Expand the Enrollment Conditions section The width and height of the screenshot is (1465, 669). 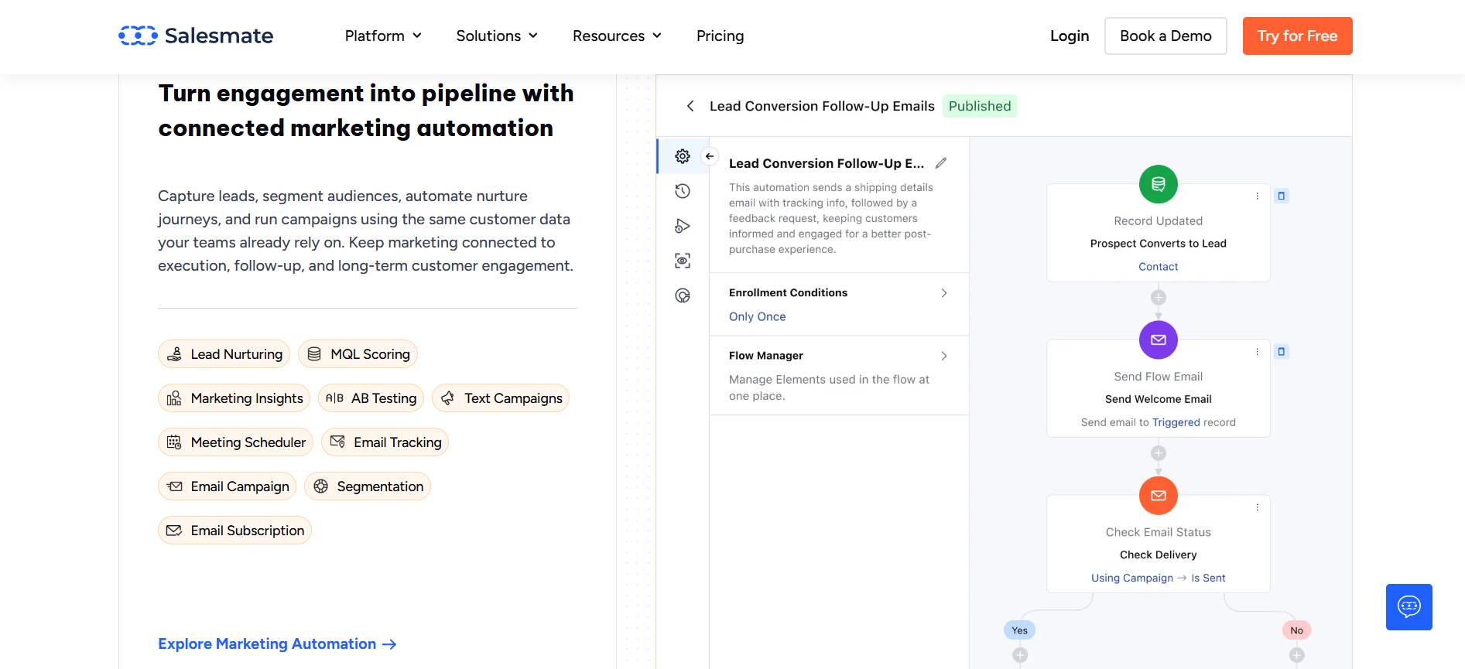point(943,293)
